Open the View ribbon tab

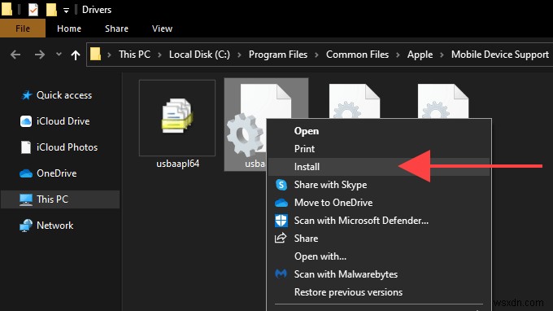click(162, 28)
